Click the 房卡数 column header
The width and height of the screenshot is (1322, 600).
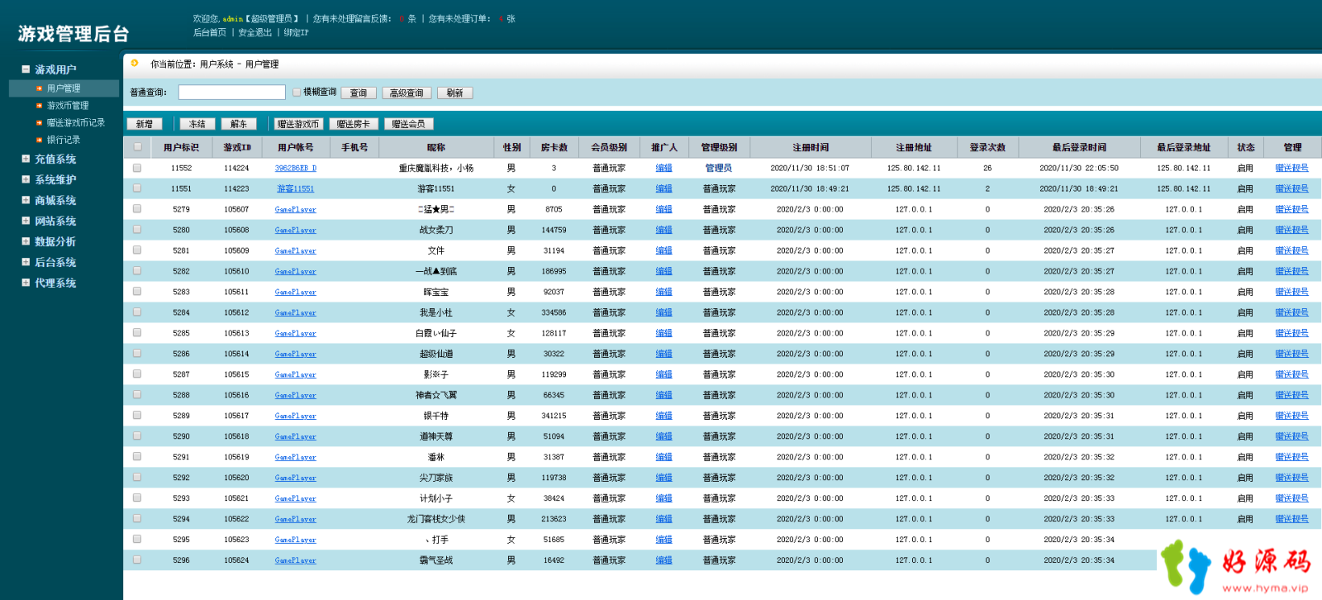(x=554, y=147)
